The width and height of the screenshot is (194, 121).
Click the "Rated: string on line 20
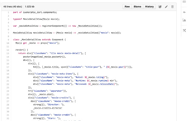coord(79,77)
